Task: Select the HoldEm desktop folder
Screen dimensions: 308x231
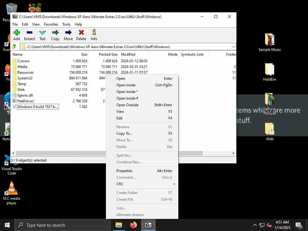Action: tap(269, 72)
